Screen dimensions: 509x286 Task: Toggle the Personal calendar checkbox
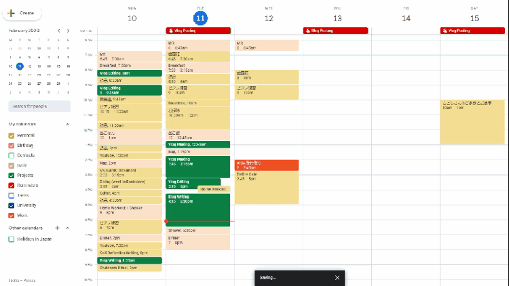[12, 136]
